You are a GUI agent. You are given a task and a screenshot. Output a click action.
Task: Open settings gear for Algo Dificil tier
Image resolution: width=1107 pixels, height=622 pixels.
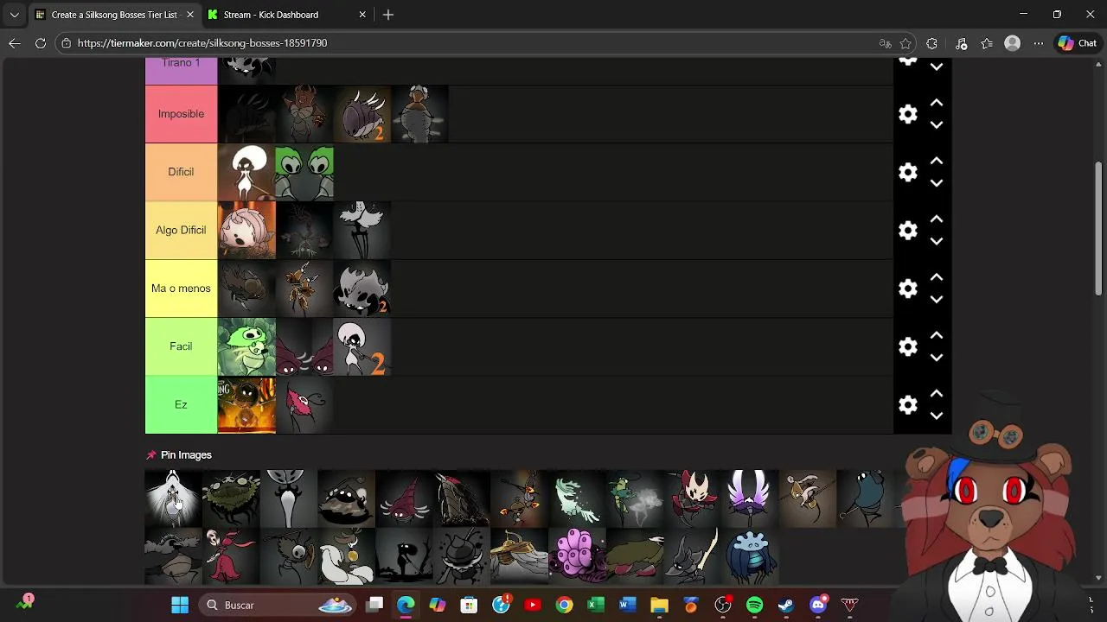click(x=907, y=230)
